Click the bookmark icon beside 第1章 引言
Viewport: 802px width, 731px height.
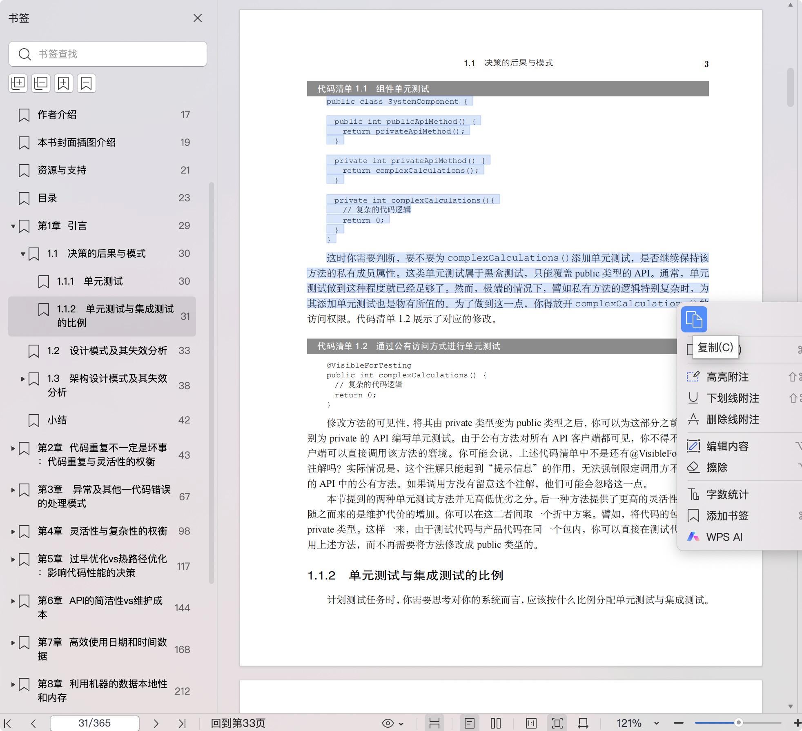(24, 226)
